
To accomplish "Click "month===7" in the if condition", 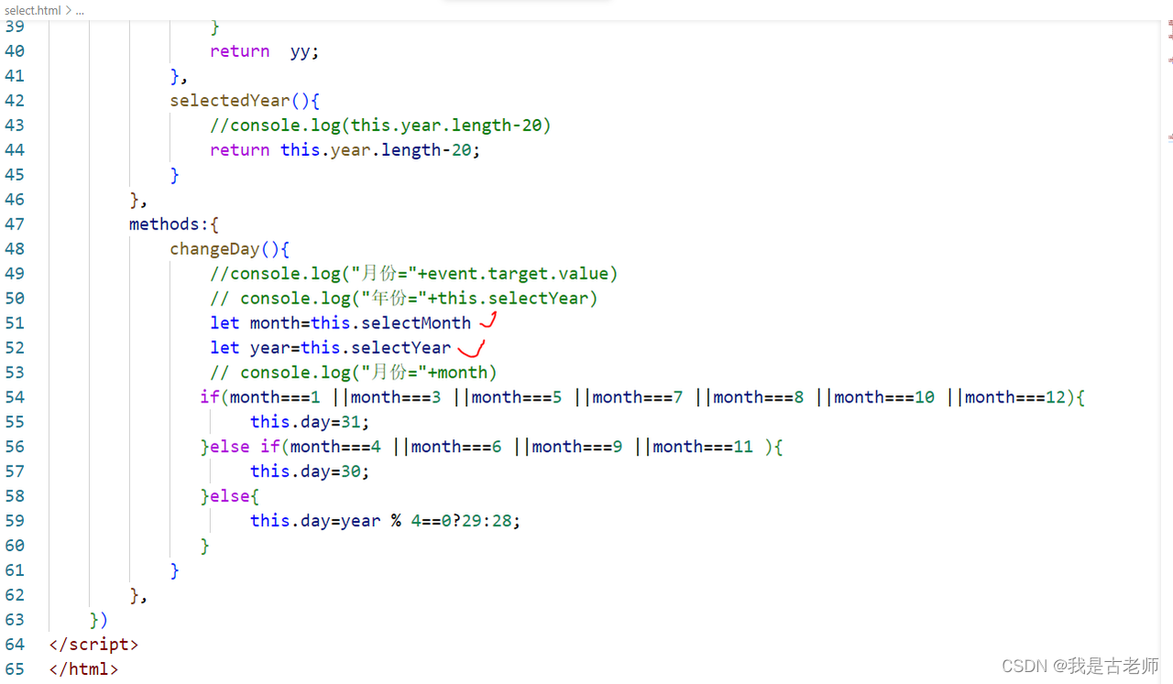I will [638, 398].
